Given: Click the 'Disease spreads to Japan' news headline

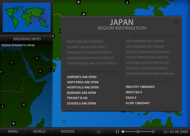Looking at the screenshot, I should click(18, 45).
